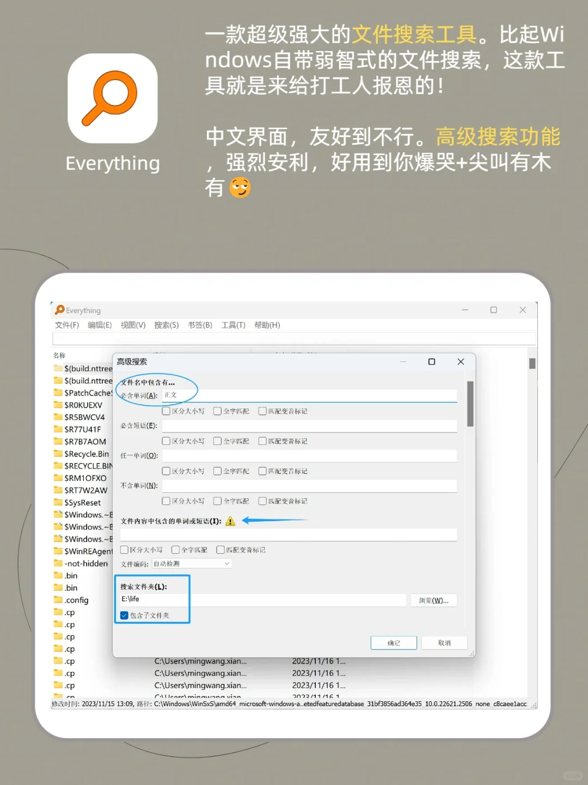Open the 工具(T) menu

(233, 325)
